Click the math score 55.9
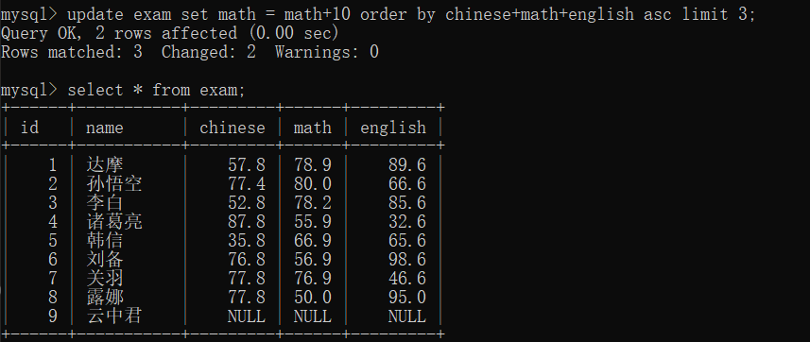Viewport: 810px width, 342px height. coord(313,222)
